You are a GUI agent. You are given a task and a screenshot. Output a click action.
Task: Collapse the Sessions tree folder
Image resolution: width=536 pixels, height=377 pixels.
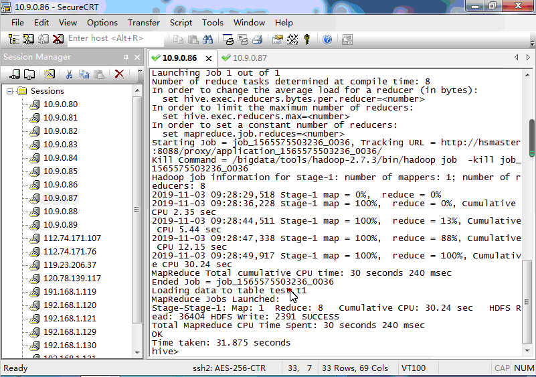pos(10,91)
